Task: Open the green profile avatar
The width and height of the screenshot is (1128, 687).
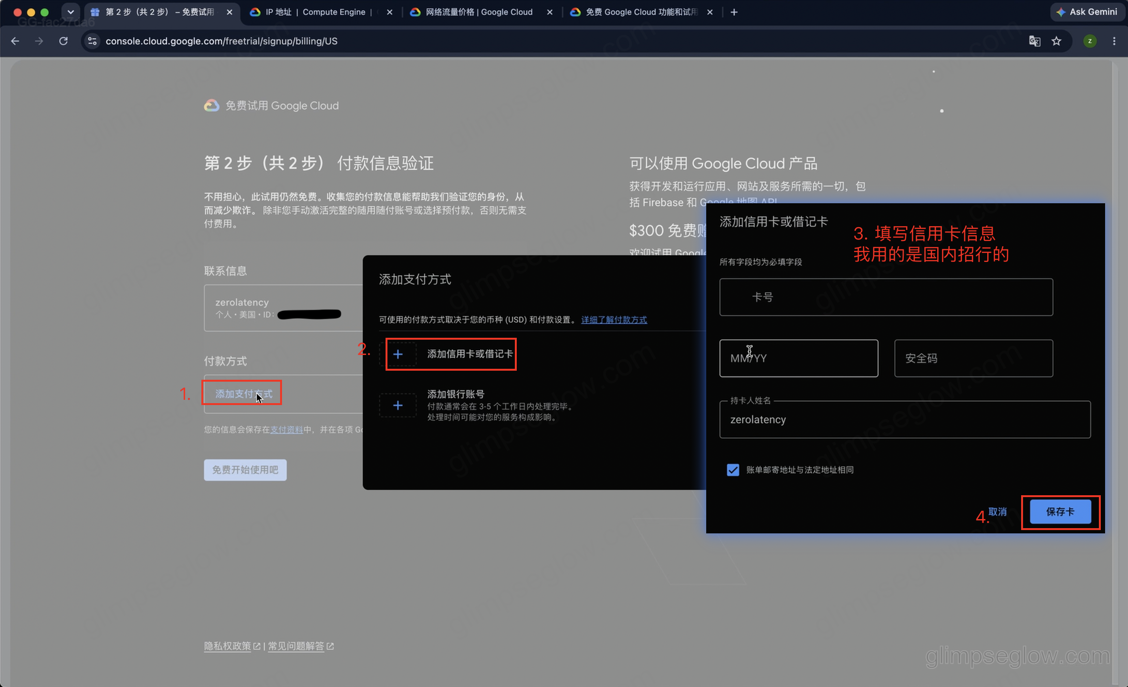Action: point(1090,41)
